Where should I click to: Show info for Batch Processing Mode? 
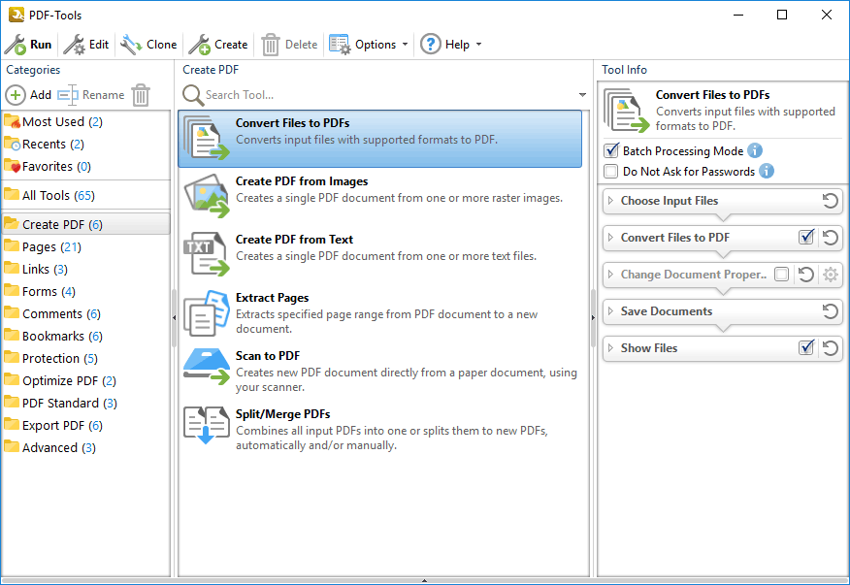pyautogui.click(x=755, y=150)
